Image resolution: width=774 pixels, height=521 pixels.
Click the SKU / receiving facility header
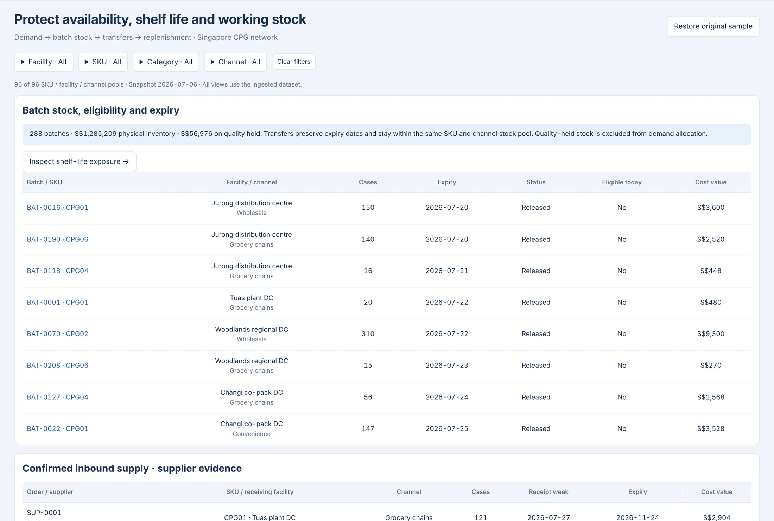260,492
